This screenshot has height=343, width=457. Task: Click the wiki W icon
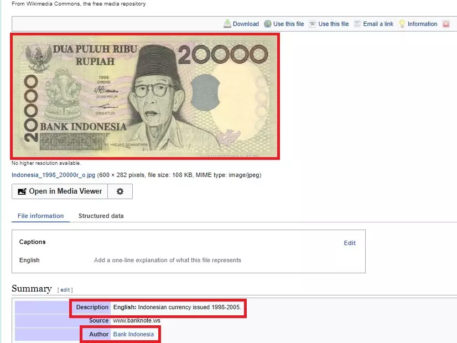(313, 24)
